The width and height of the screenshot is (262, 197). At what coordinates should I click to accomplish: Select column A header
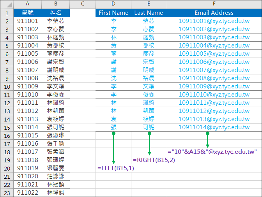pyautogui.click(x=27, y=4)
